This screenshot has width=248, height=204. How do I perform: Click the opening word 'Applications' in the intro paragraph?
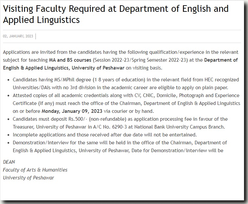point(16,52)
